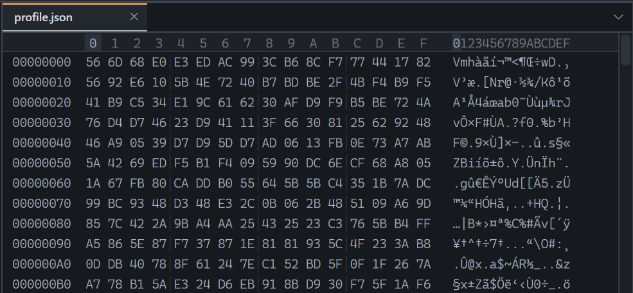This screenshot has height=293, width=633.
Task: Click the decoded text column header
Action: pyautogui.click(x=511, y=43)
